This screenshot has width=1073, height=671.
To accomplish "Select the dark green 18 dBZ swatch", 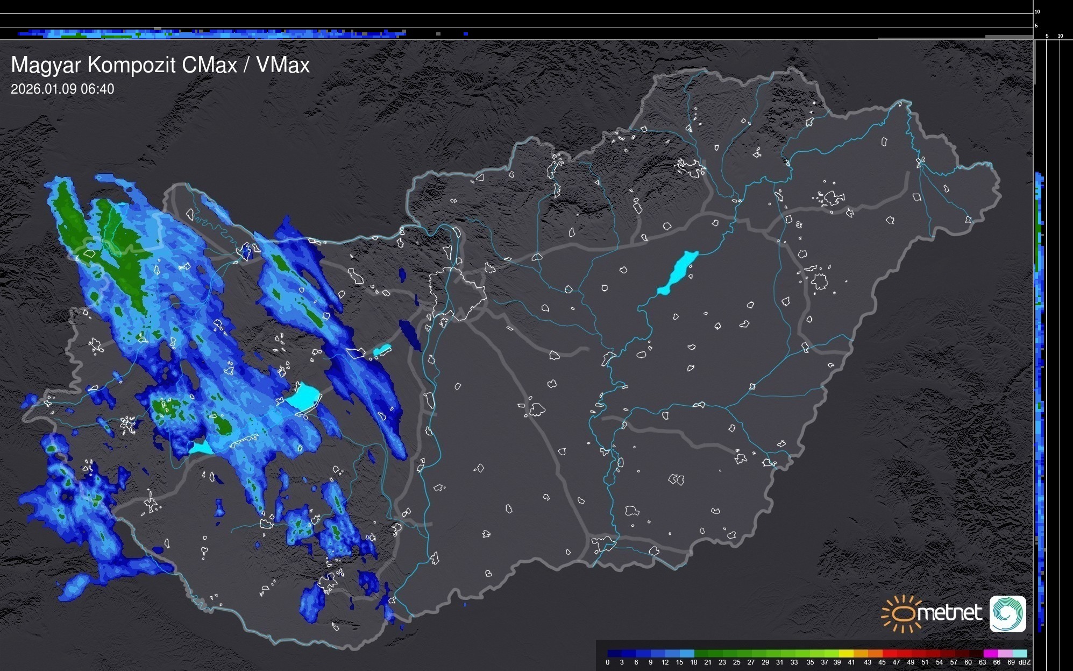I will click(x=701, y=653).
